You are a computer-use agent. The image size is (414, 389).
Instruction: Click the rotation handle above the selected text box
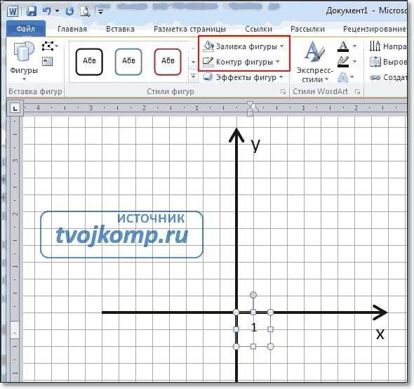pos(253,295)
